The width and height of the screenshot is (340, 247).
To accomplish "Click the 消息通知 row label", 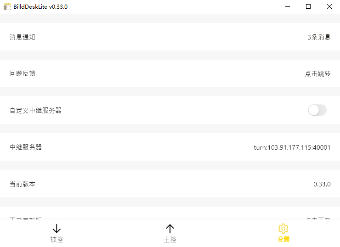I will coord(23,37).
